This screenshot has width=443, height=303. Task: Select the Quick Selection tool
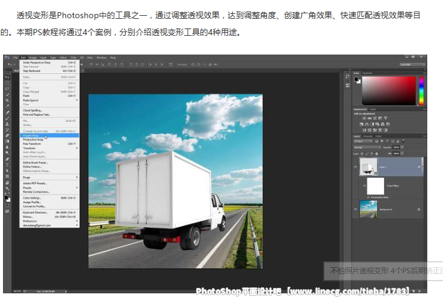pos(7,95)
